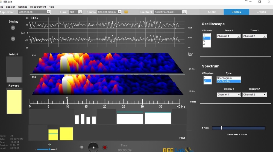Screen dimensions: 273x152
Task: Select 3D-Display spectrum type
Action: 229,81
